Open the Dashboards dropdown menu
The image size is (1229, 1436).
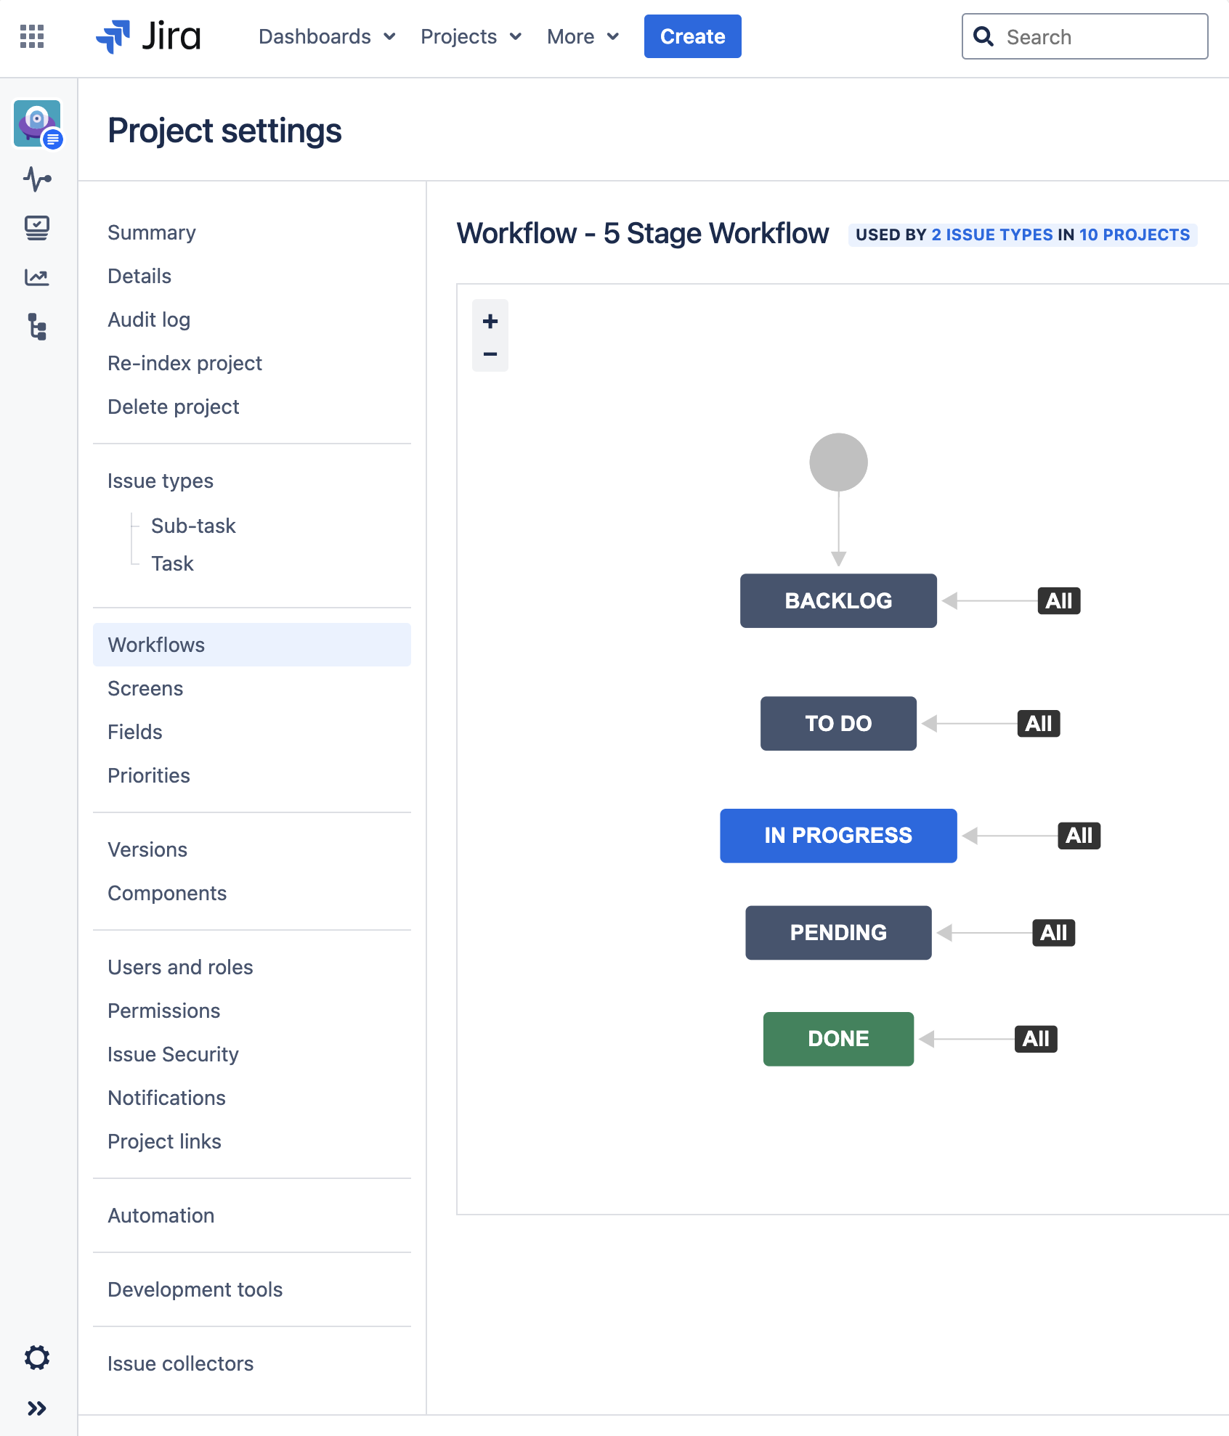pyautogui.click(x=327, y=36)
